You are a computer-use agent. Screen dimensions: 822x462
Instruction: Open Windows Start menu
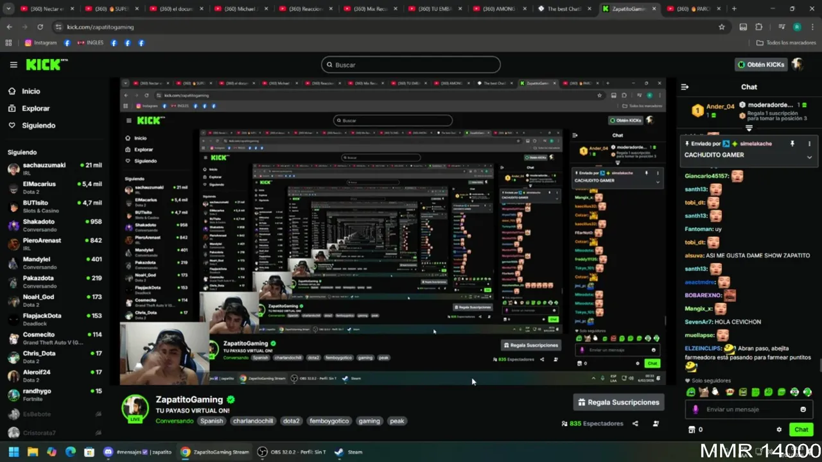[x=13, y=452]
